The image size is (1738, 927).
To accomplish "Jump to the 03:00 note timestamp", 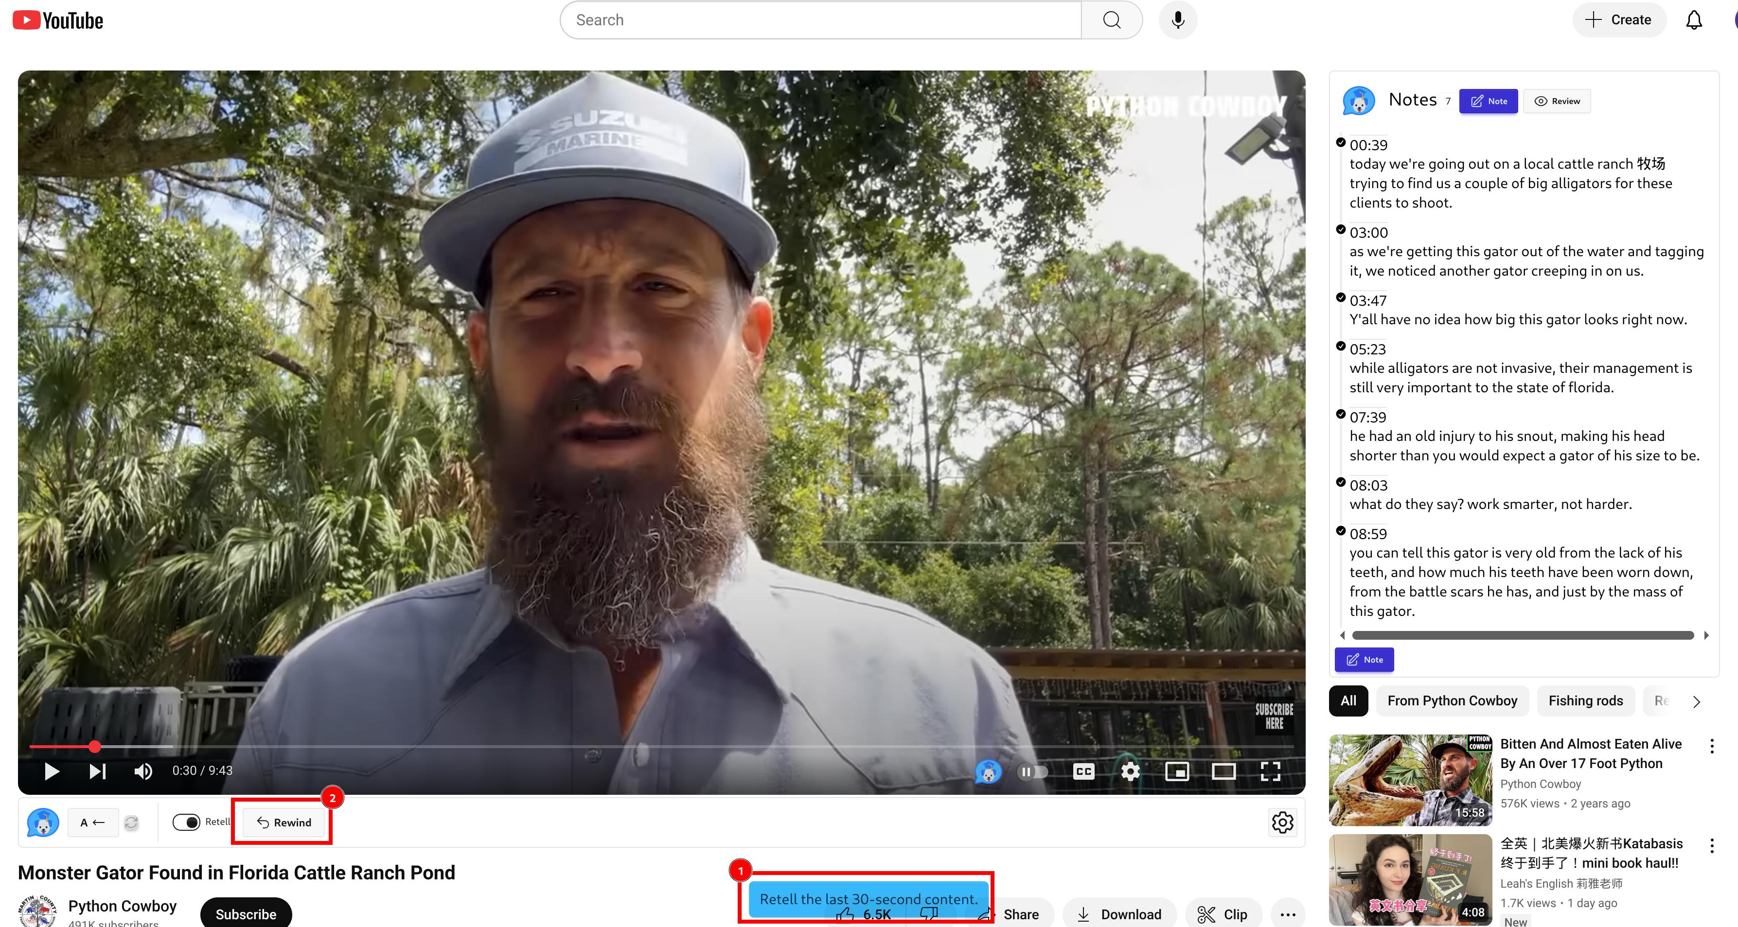I will (1368, 233).
